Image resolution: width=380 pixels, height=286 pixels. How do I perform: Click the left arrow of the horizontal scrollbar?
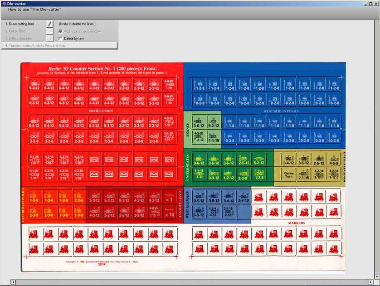[x=13, y=282]
